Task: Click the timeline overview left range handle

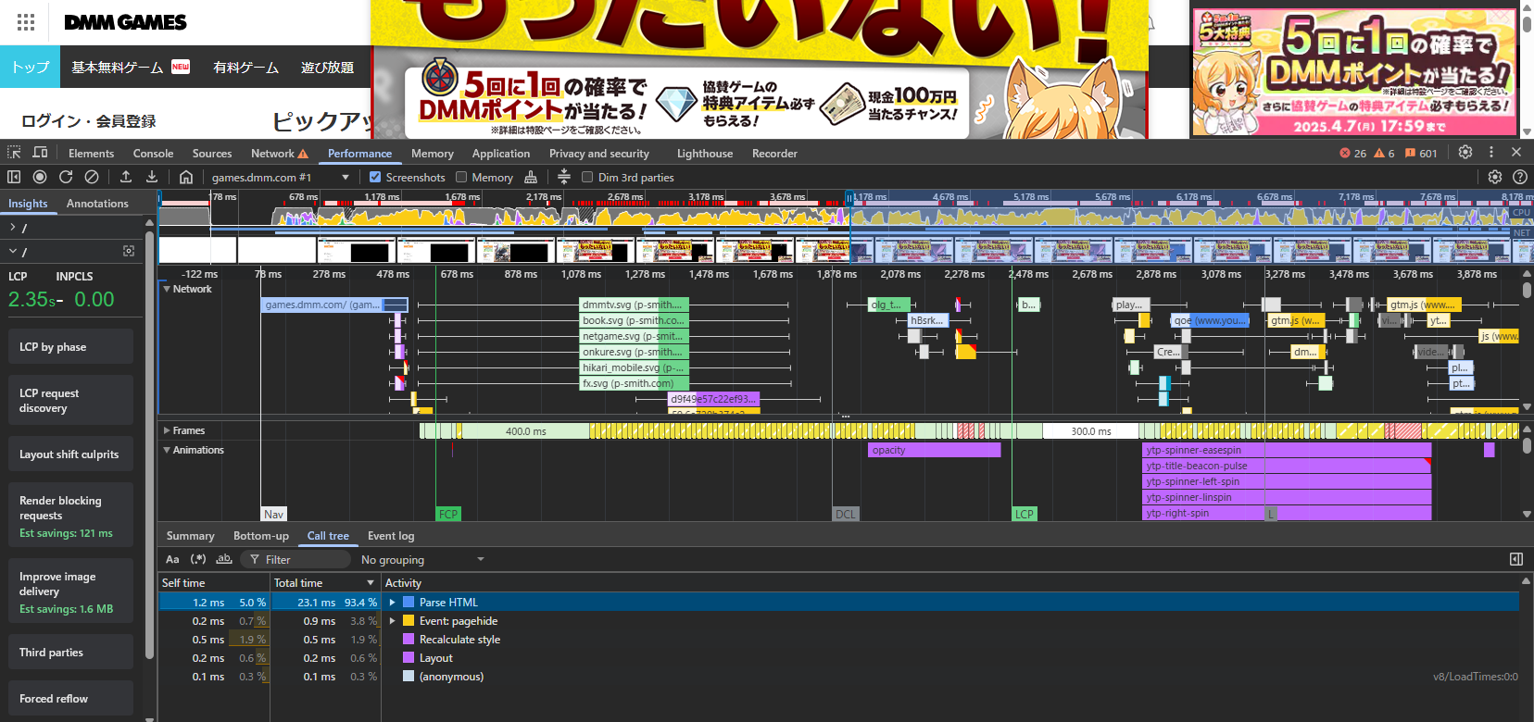Action: click(x=159, y=198)
